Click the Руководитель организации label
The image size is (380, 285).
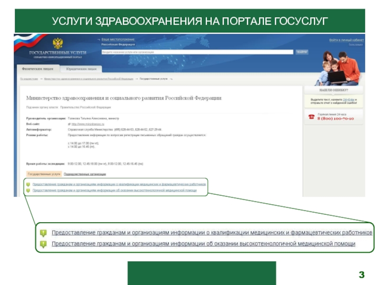46,118
